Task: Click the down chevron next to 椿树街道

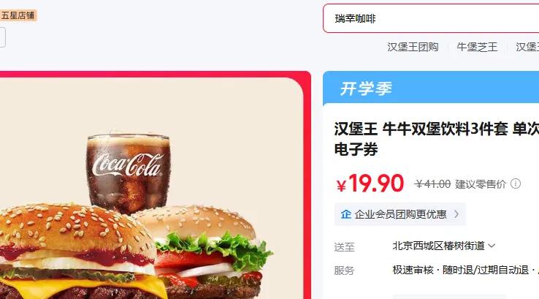Action: (x=492, y=246)
